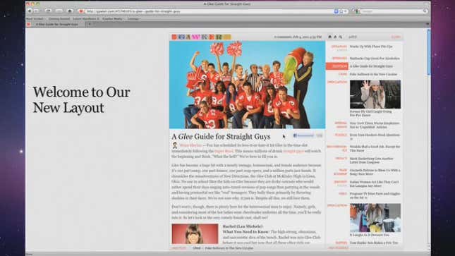This screenshot has width=455, height=256.
Task: Click the Super Bowl link in the article
Action: [224, 151]
